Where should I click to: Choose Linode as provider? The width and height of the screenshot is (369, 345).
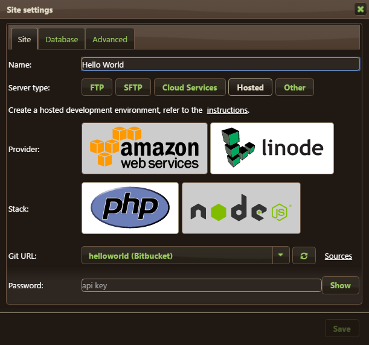(x=272, y=148)
